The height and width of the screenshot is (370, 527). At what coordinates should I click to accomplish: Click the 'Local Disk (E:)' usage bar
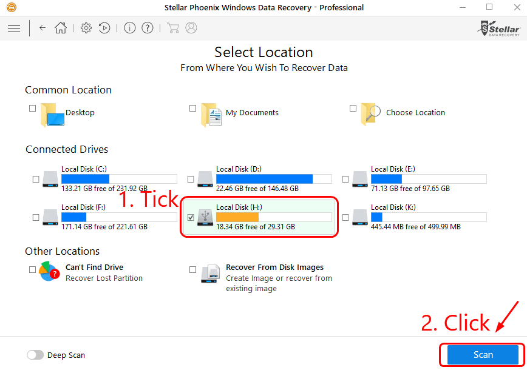coord(429,179)
